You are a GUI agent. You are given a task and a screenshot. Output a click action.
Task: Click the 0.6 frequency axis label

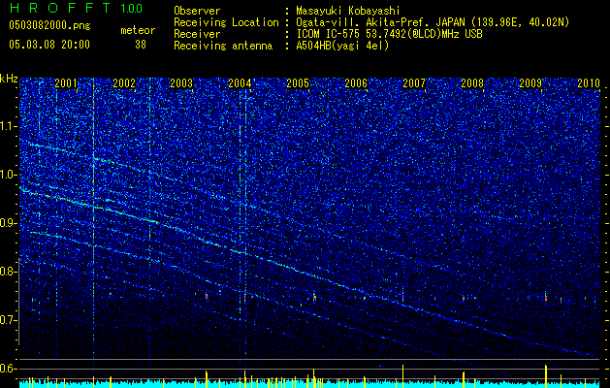pyautogui.click(x=8, y=369)
